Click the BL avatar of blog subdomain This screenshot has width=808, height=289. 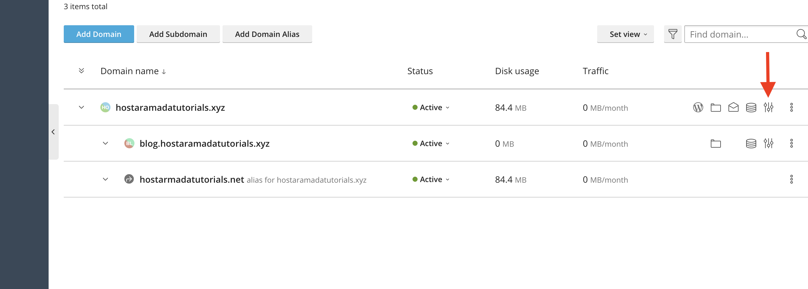[129, 143]
